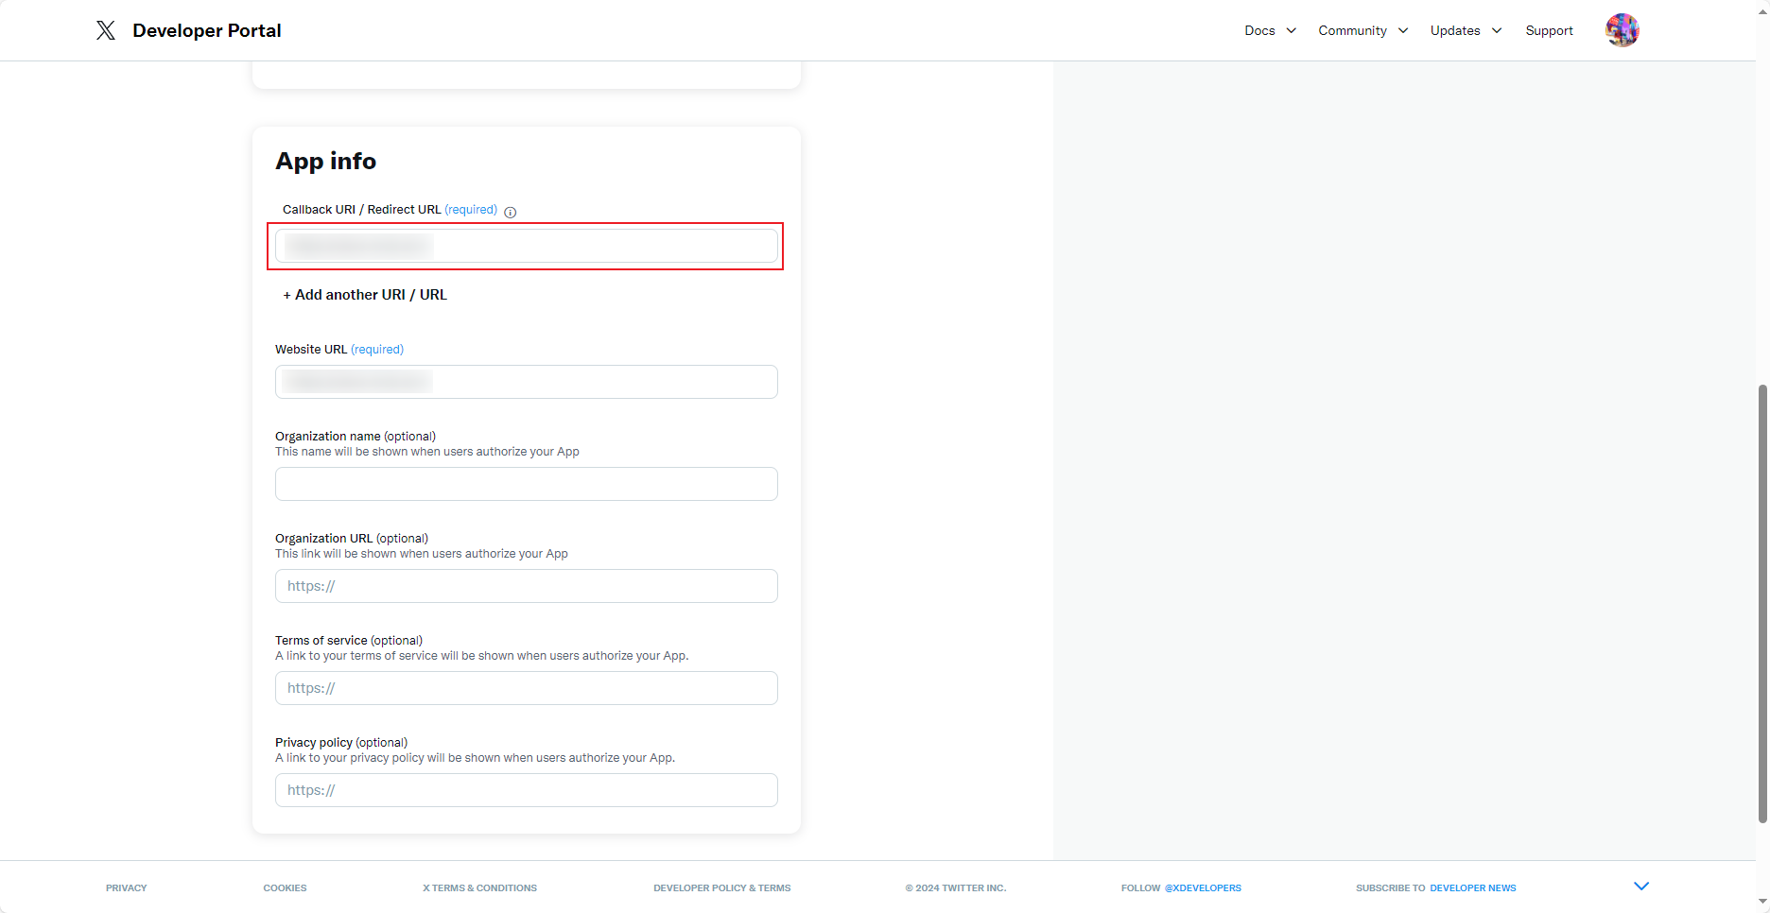Open the Developer Portal home link
Screen dimensions: 1770x913
pos(207,30)
